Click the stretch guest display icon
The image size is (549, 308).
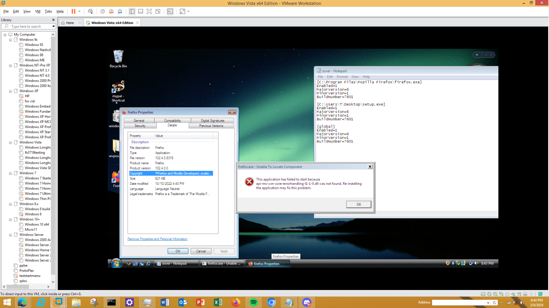[x=182, y=11]
